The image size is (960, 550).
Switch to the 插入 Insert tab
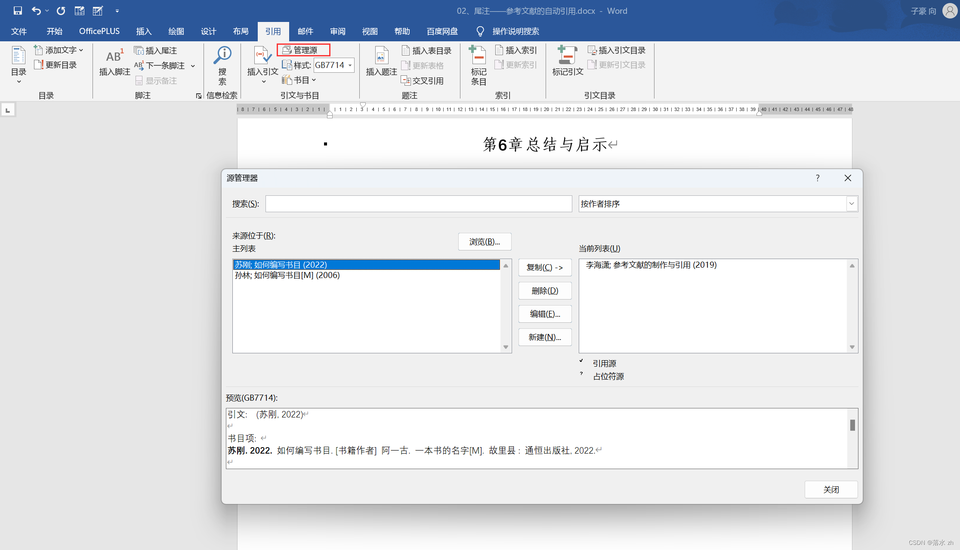coord(144,31)
